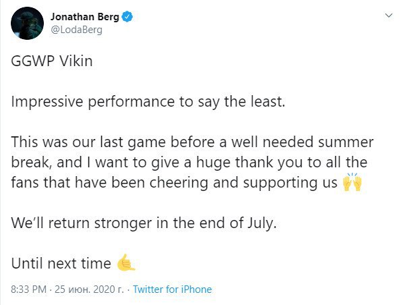Screen dimensions: 404x305
Task: Click the 8:33 PM timestamp
Action: click(x=28, y=289)
